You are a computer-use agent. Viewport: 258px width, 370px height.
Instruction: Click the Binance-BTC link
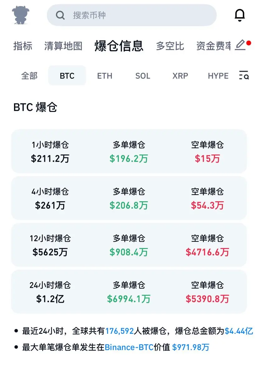coord(129,347)
